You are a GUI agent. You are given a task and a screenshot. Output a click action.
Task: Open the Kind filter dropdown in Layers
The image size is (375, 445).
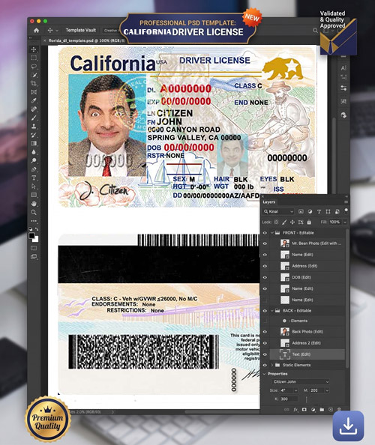[x=279, y=211]
